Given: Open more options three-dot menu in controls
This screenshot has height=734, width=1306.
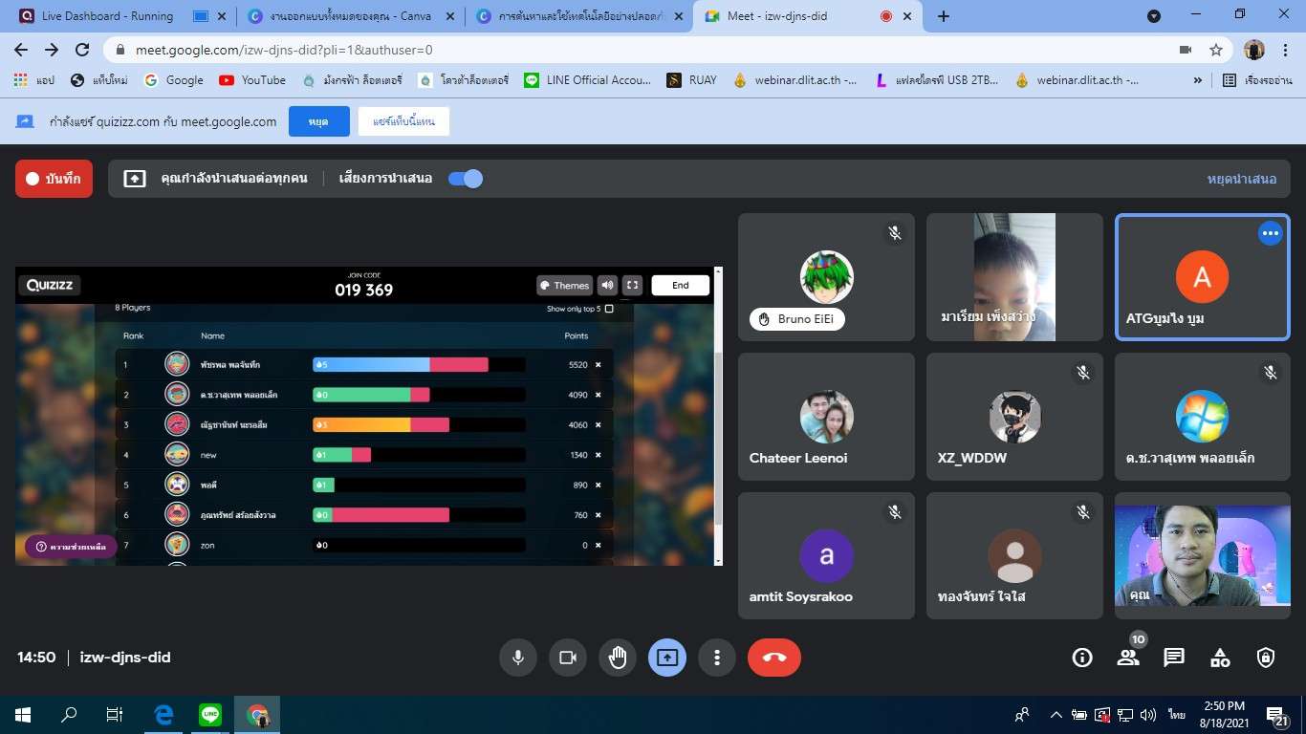Looking at the screenshot, I should pyautogui.click(x=716, y=658).
